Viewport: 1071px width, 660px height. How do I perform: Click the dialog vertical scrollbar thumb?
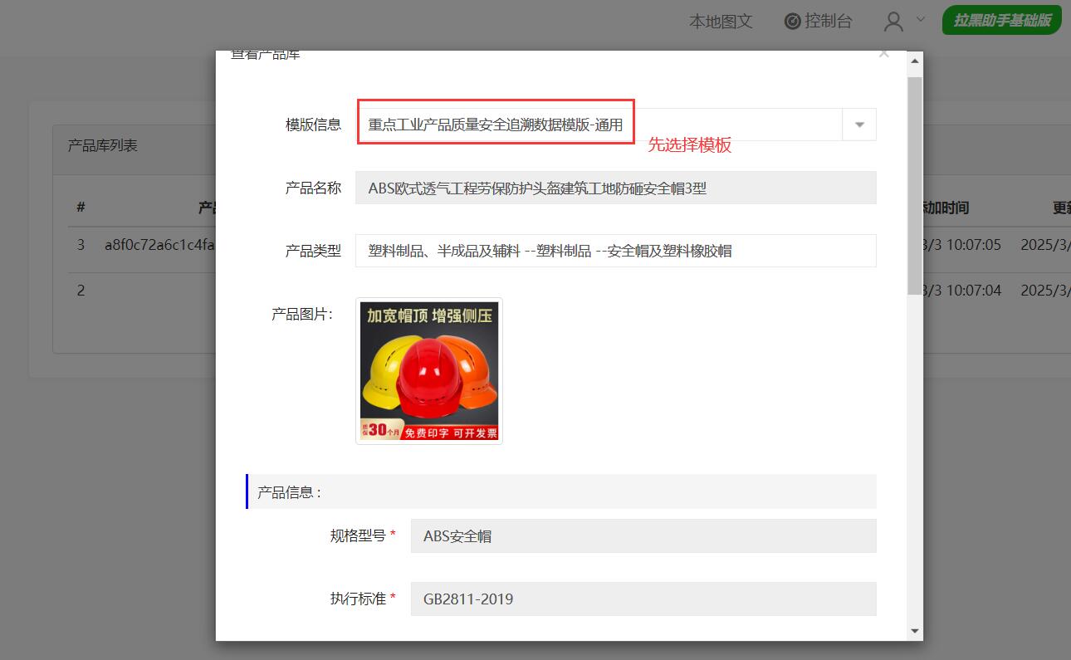click(915, 185)
